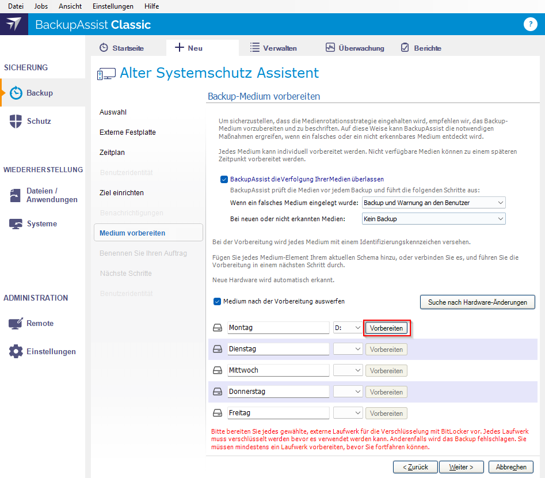This screenshot has height=478, width=545.
Task: Open the Hilfe menu
Action: [151, 6]
